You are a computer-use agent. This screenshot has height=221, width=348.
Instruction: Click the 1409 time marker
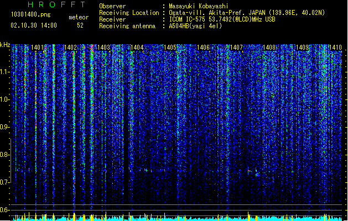(303, 48)
